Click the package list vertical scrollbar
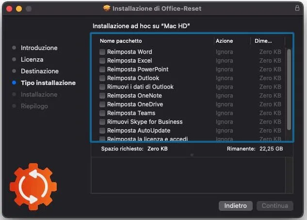The width and height of the screenshot is (307, 220). pyautogui.click(x=289, y=89)
